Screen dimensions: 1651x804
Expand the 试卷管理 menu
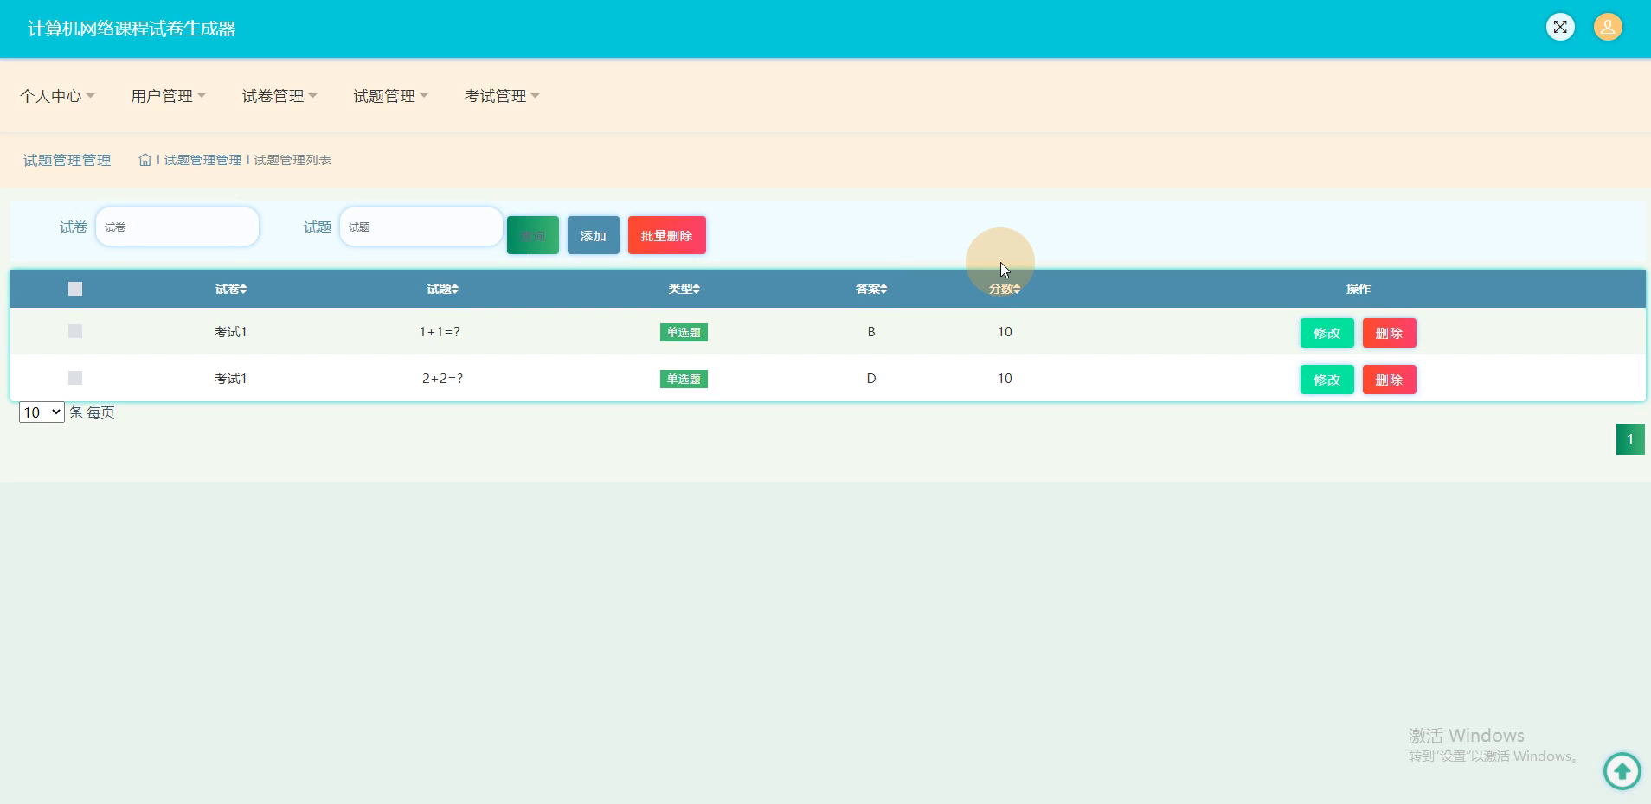coord(279,96)
